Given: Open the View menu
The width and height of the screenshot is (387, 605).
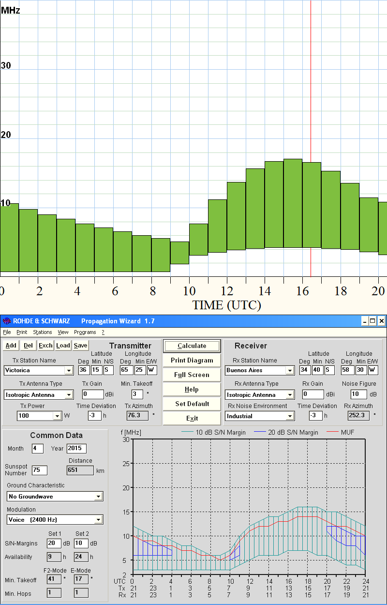Looking at the screenshot, I should [x=63, y=333].
